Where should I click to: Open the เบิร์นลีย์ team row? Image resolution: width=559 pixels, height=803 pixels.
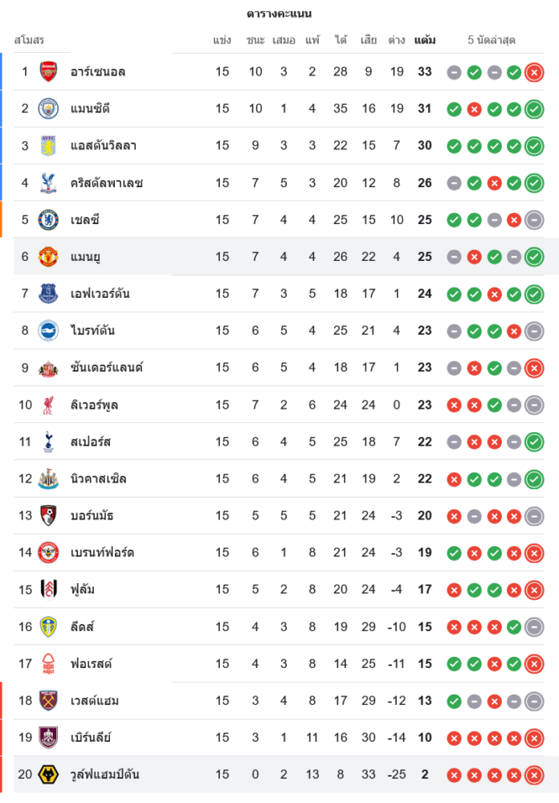91,738
